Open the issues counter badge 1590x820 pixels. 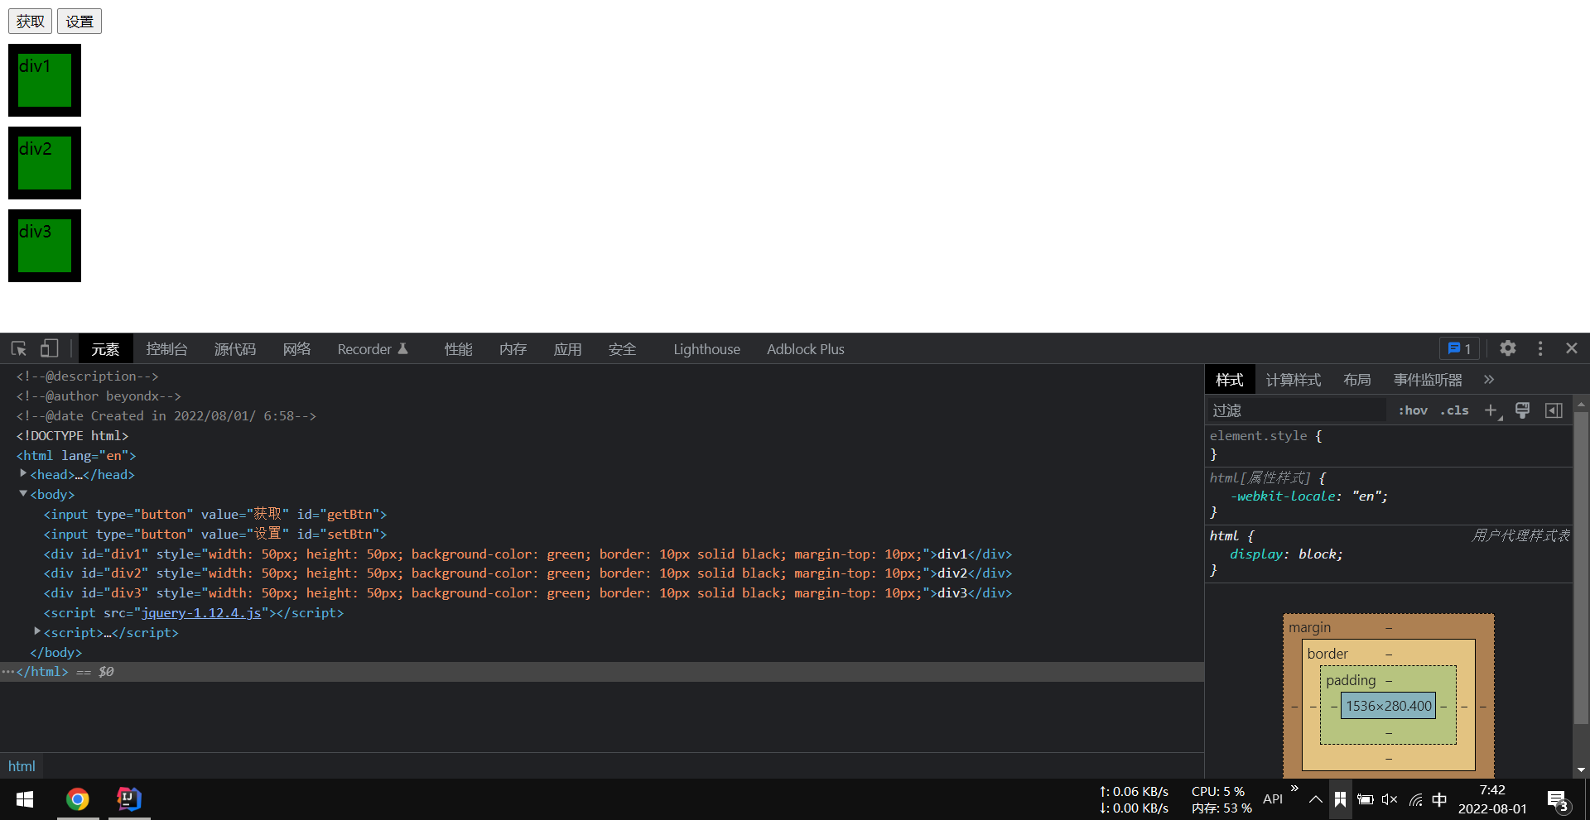tap(1459, 348)
